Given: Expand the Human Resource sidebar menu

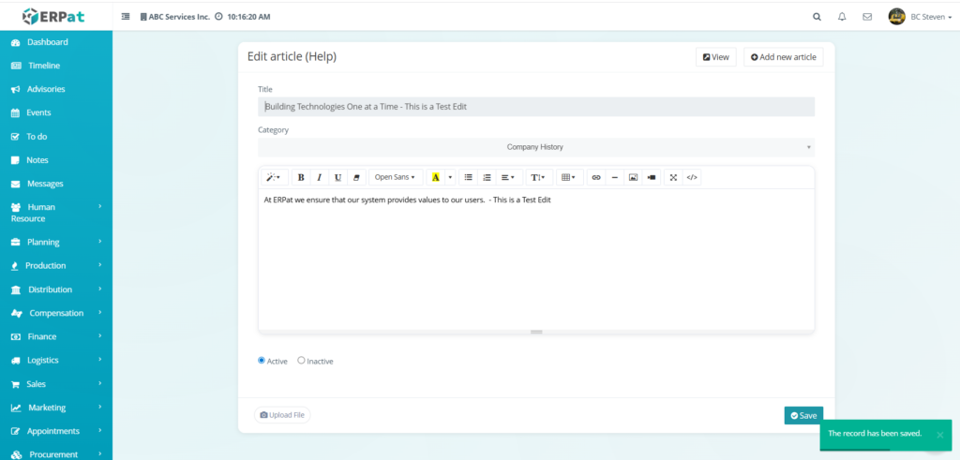Looking at the screenshot, I should [56, 213].
